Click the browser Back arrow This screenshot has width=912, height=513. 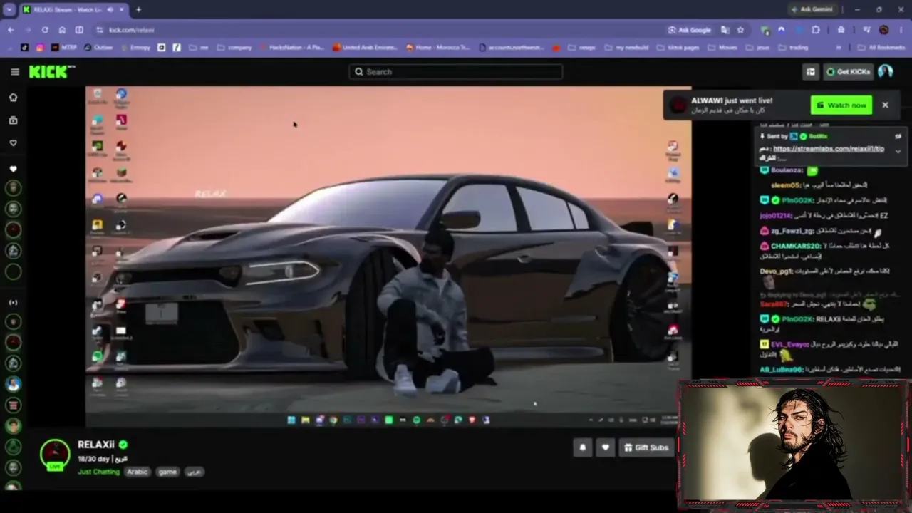click(x=11, y=30)
